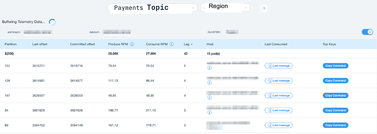Click the Last offset column header
This screenshot has width=377, height=134.
pos(40,44)
